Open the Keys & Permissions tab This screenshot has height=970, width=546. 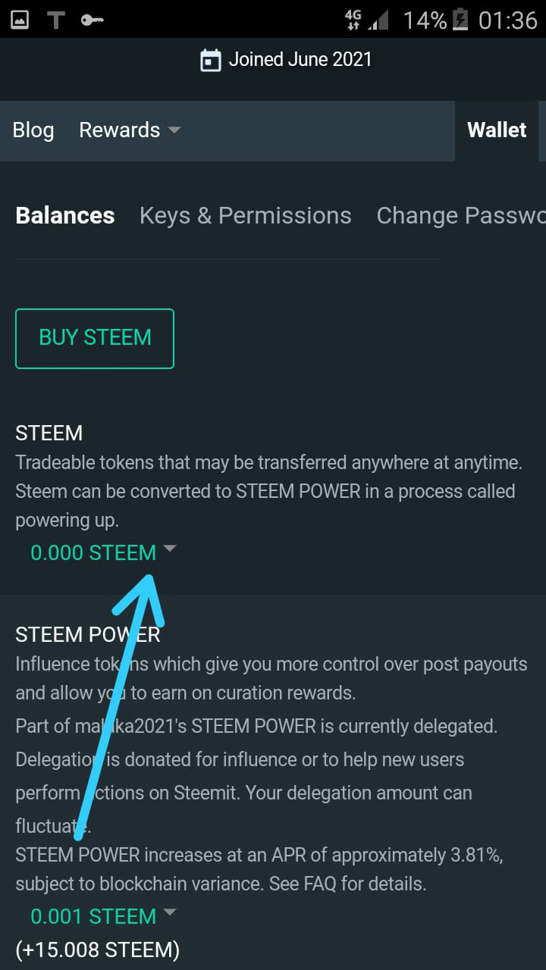click(246, 215)
